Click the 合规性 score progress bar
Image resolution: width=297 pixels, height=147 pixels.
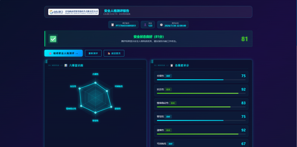coord(201,80)
